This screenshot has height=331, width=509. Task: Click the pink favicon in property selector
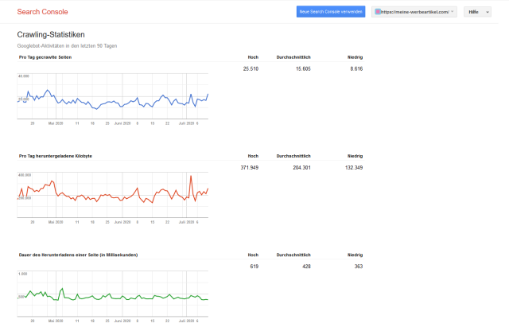(378, 12)
